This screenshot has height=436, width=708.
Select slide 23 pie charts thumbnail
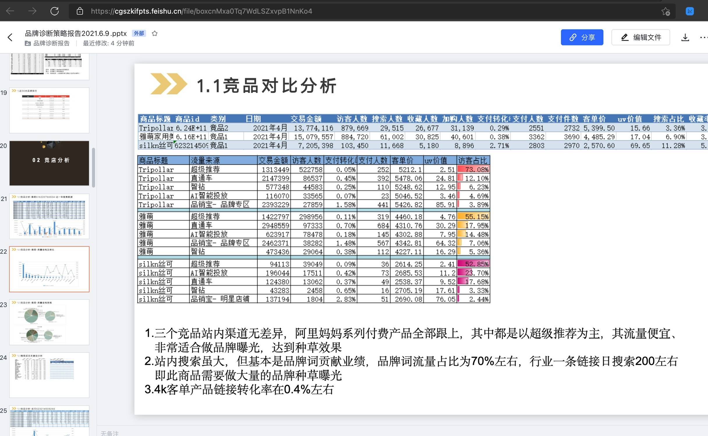pos(49,322)
